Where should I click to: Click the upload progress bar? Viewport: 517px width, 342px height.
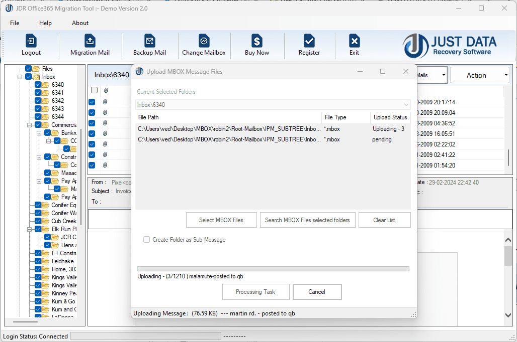(x=273, y=269)
